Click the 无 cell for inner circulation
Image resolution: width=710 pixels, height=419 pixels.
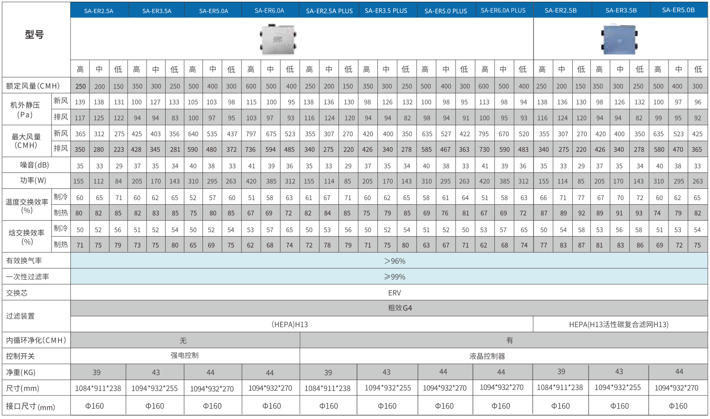coord(185,340)
